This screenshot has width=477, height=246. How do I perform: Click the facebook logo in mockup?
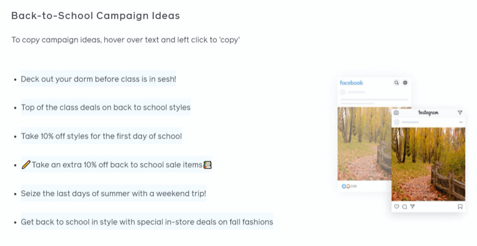click(351, 83)
